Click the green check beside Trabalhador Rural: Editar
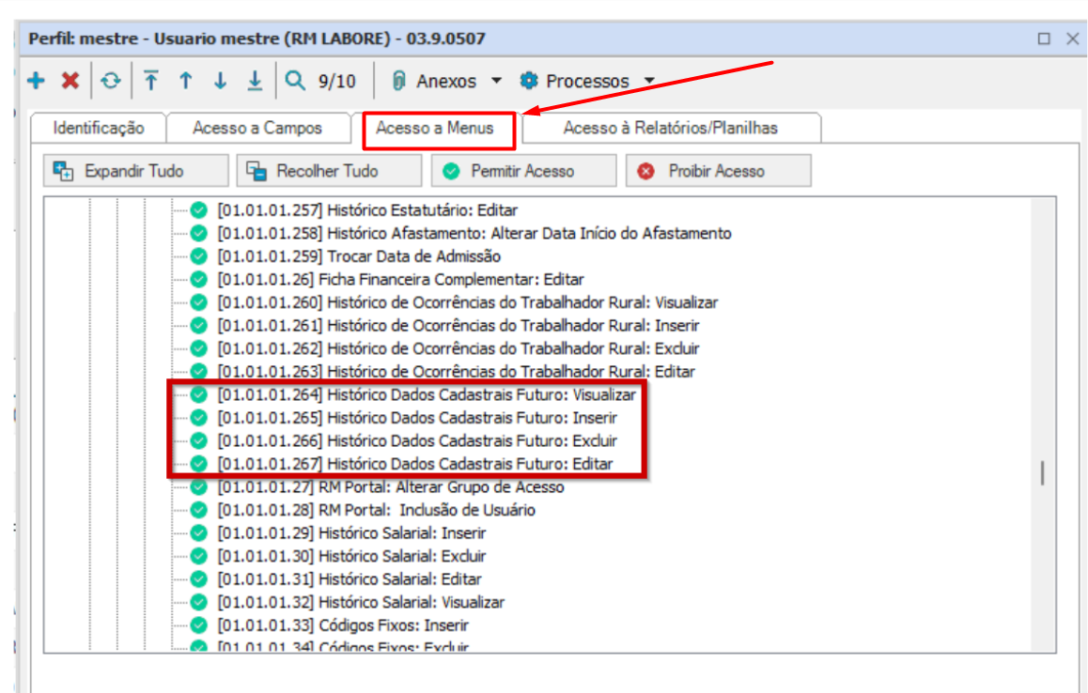The width and height of the screenshot is (1088, 693). [199, 371]
